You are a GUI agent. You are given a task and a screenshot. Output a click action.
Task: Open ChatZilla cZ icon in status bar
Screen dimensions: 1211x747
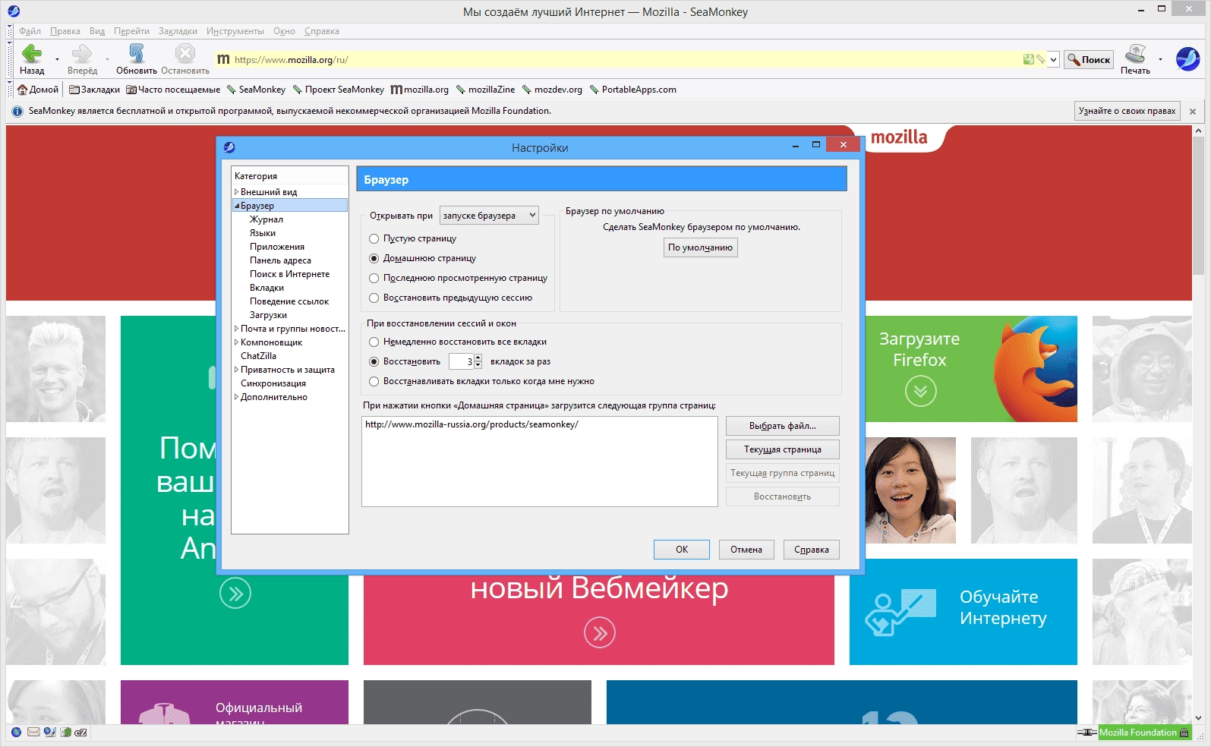tap(81, 733)
